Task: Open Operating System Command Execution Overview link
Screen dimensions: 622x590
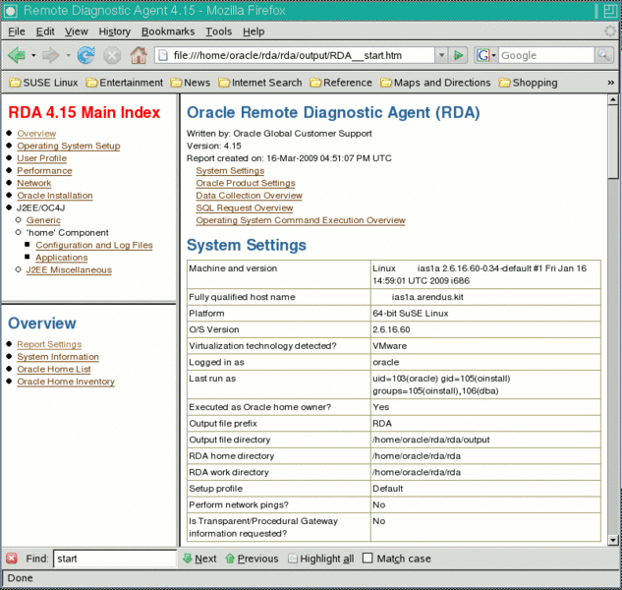Action: 301,220
